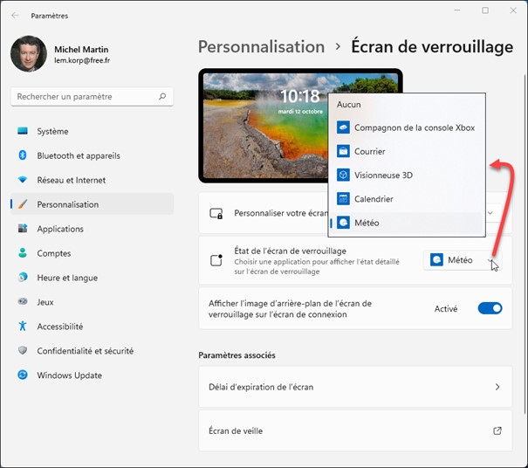Choose Visionneuse 3D option
Viewport: 528px width, 468px height.
407,175
